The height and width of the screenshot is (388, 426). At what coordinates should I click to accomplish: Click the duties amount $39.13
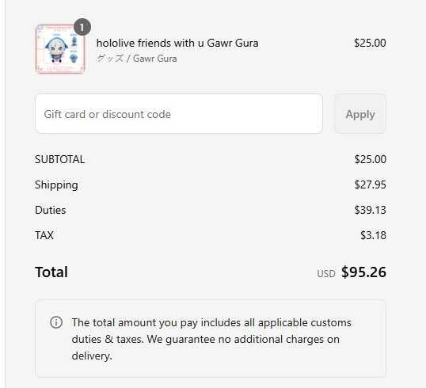click(370, 210)
